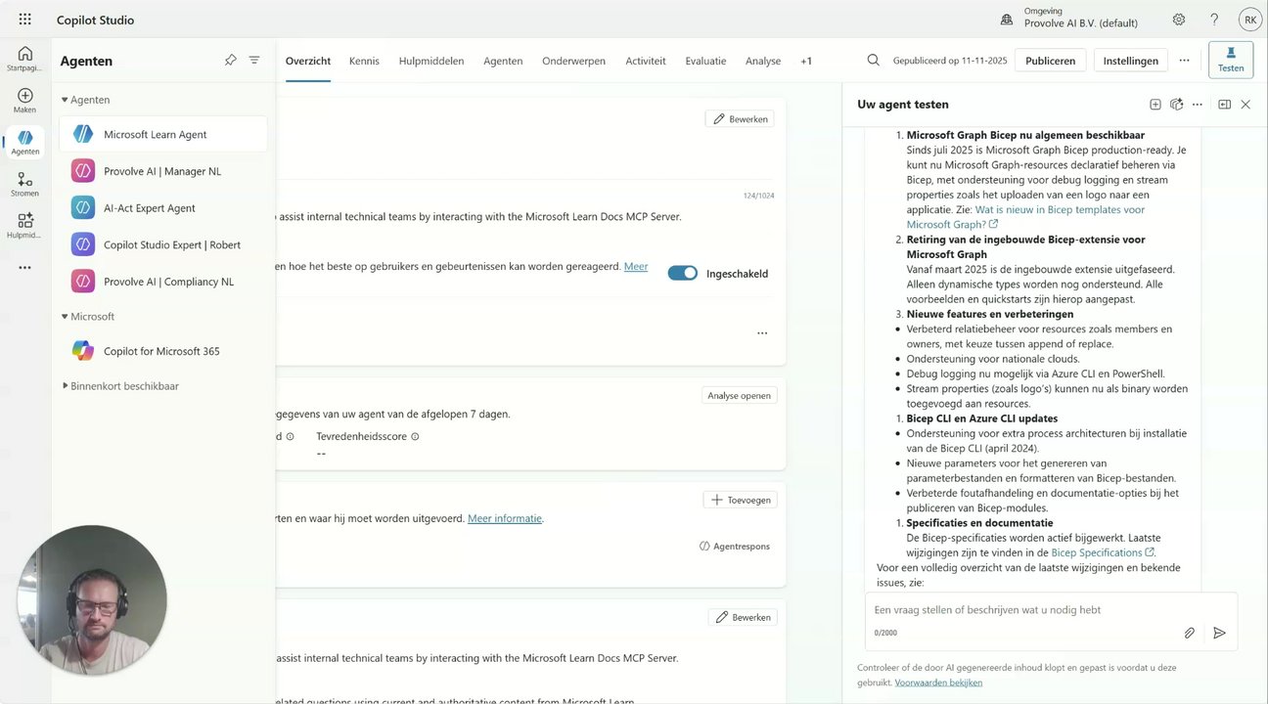Open the left rail more options ellipsis

point(24,268)
